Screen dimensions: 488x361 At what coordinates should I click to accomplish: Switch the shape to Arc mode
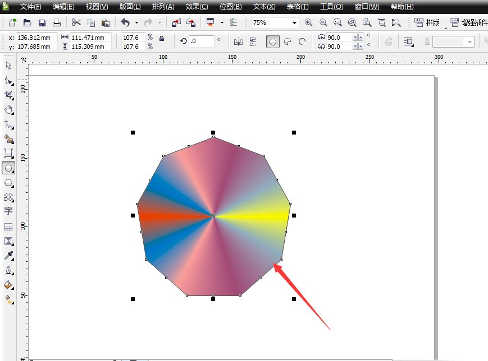[x=302, y=41]
